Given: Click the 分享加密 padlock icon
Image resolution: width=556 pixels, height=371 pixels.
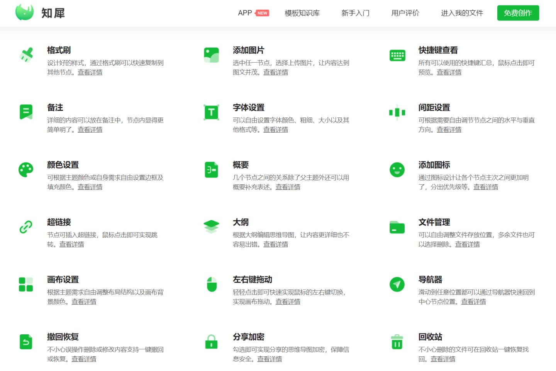Looking at the screenshot, I should pyautogui.click(x=211, y=342).
